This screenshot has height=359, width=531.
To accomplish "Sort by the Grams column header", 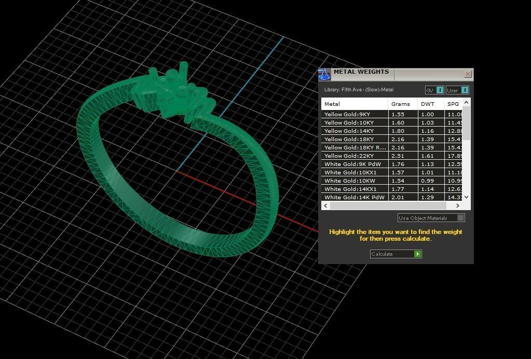I will pos(403,104).
